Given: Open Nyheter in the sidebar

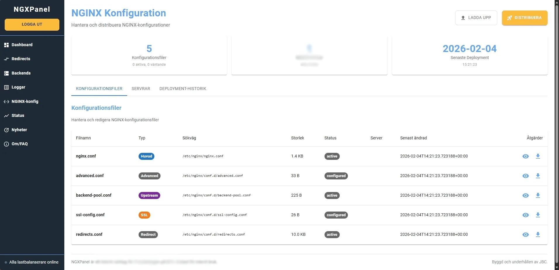Looking at the screenshot, I should 32,130.
